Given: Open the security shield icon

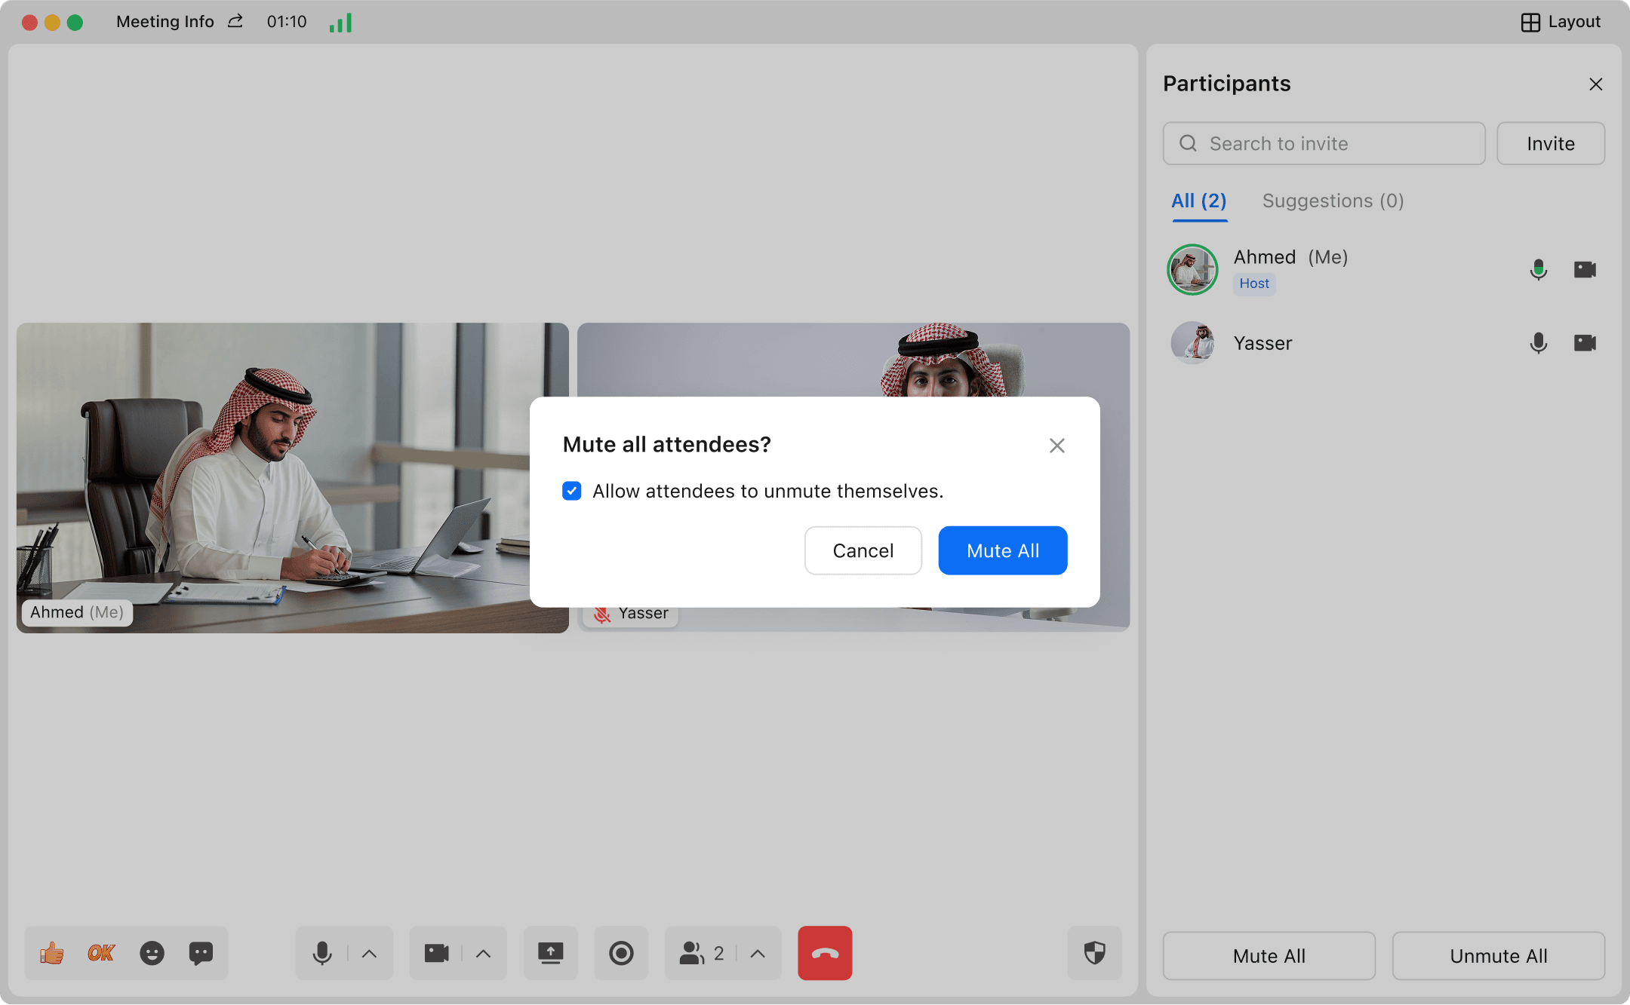Looking at the screenshot, I should [1094, 954].
